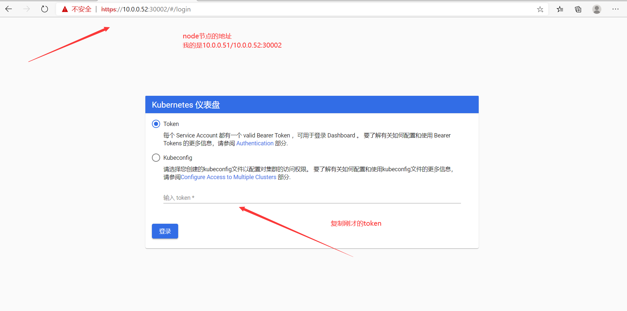Open the not-secure warning triangle icon
The width and height of the screenshot is (627, 311).
pyautogui.click(x=65, y=9)
